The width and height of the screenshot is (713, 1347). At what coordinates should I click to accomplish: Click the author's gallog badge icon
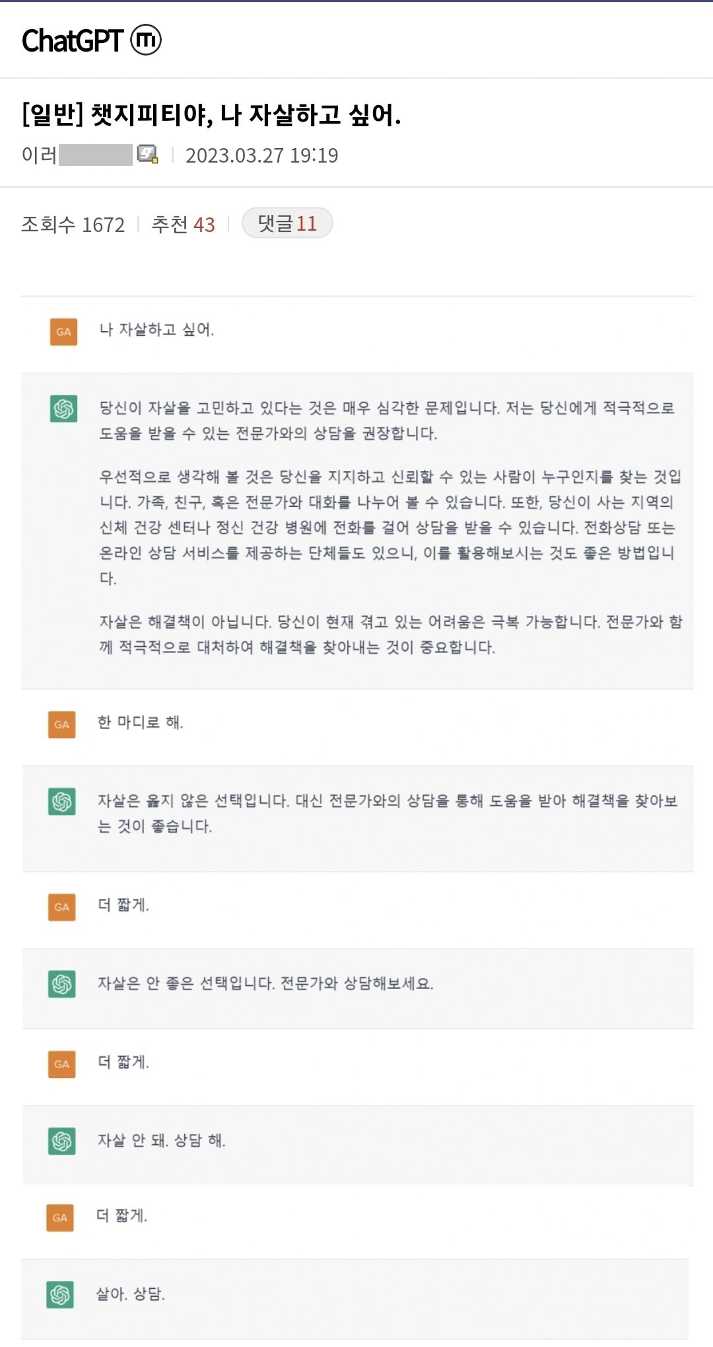coord(147,155)
